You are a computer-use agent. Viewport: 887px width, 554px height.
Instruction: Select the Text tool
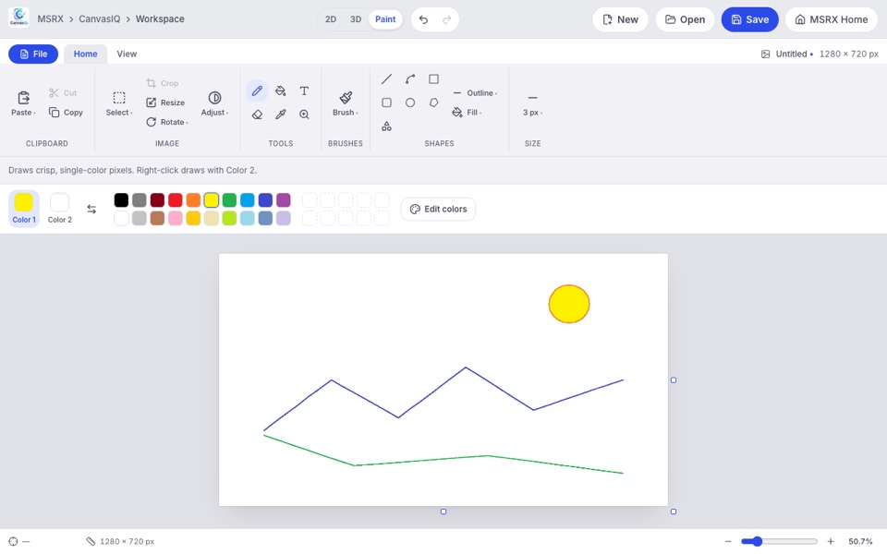[x=304, y=90]
